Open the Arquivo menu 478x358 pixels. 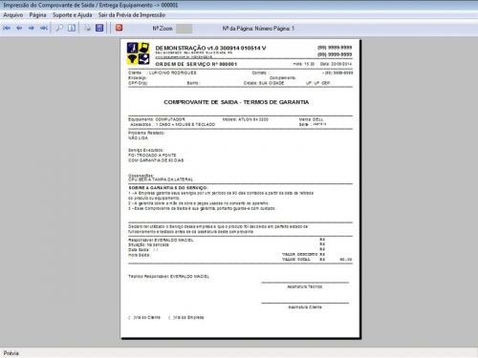click(13, 15)
